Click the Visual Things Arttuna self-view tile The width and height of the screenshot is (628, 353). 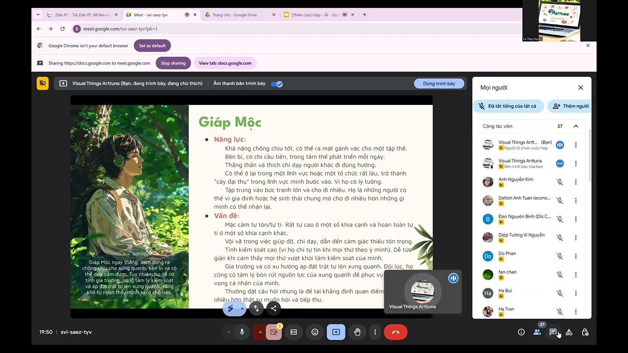tap(423, 291)
